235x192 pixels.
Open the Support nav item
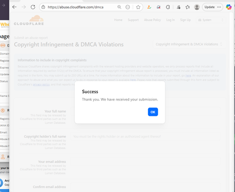pyautogui.click(x=133, y=20)
